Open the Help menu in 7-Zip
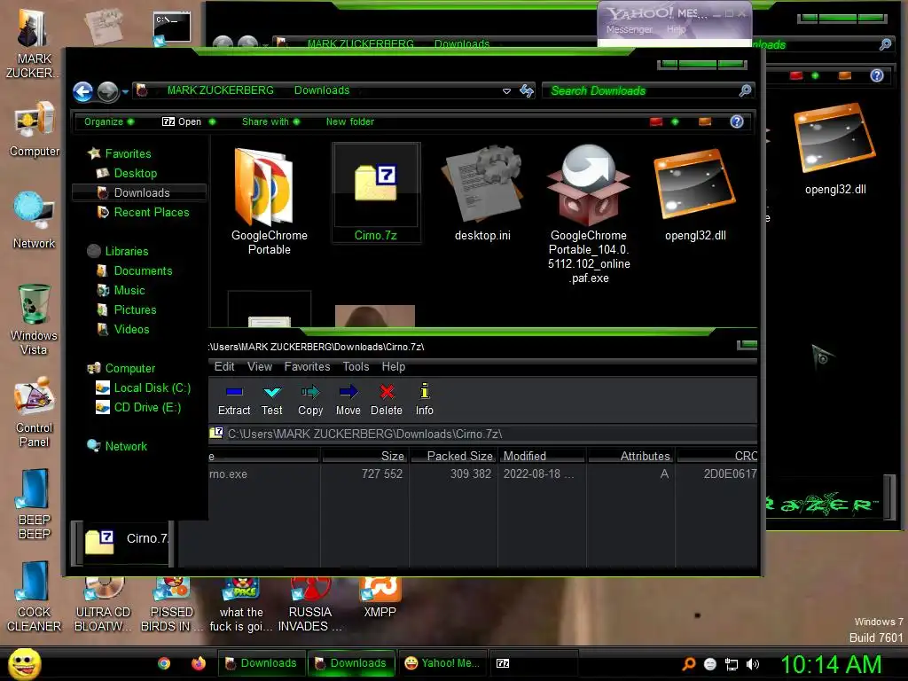The height and width of the screenshot is (681, 908). 393,366
